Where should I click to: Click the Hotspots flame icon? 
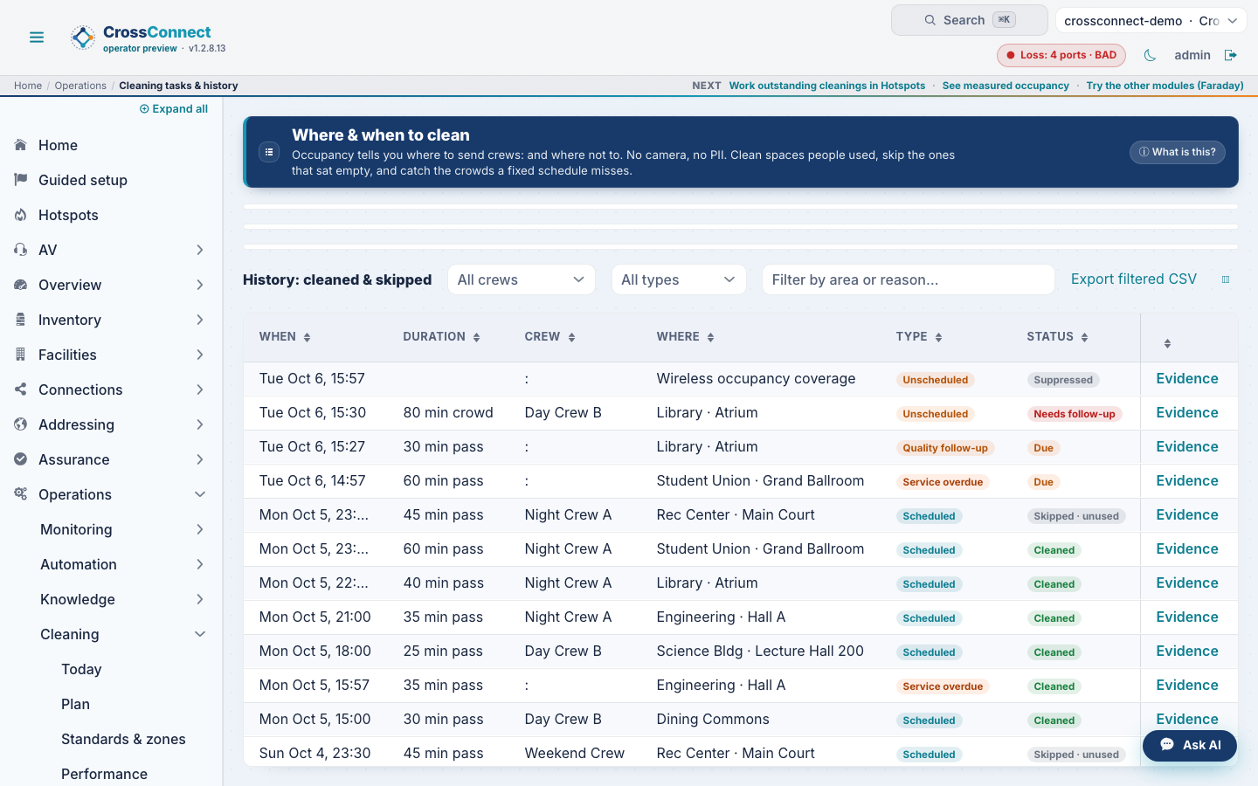pos(21,215)
